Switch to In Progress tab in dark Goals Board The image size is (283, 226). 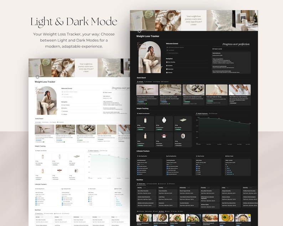tap(156, 82)
